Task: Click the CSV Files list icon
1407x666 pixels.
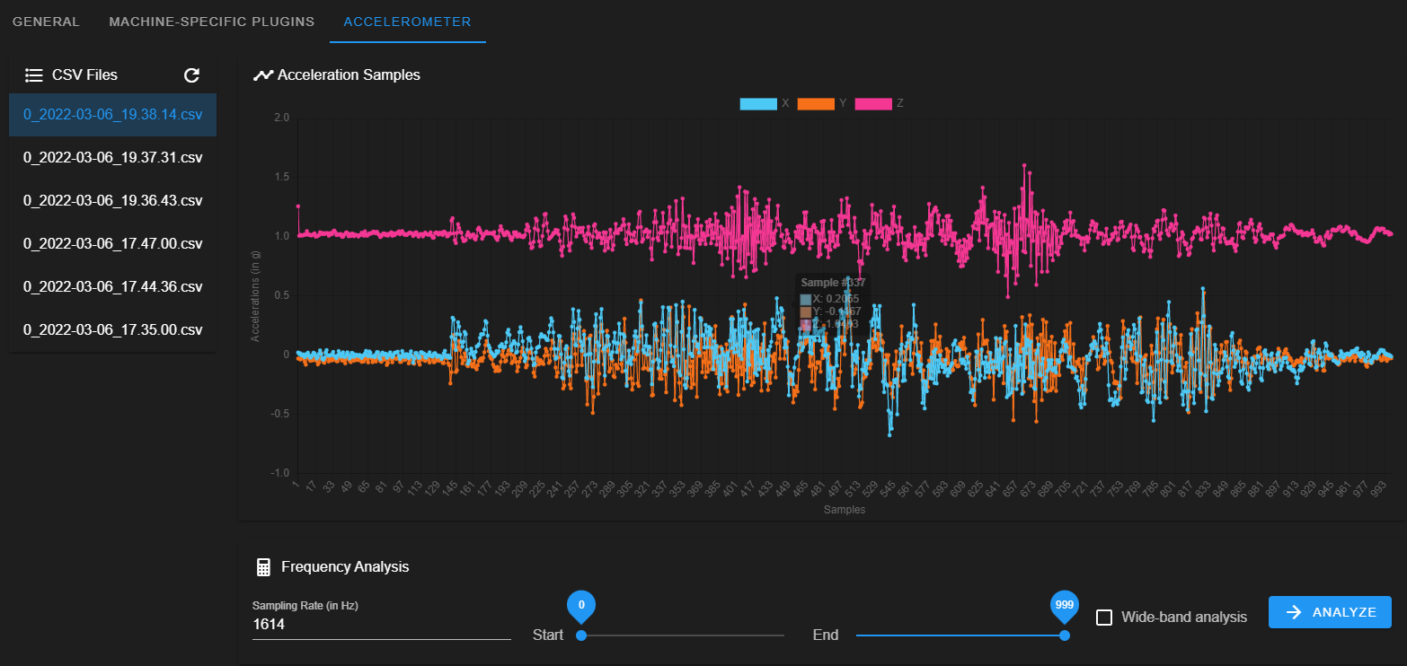Action: (34, 75)
